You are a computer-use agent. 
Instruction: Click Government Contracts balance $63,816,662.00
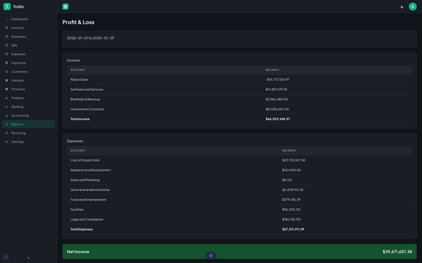277,109
